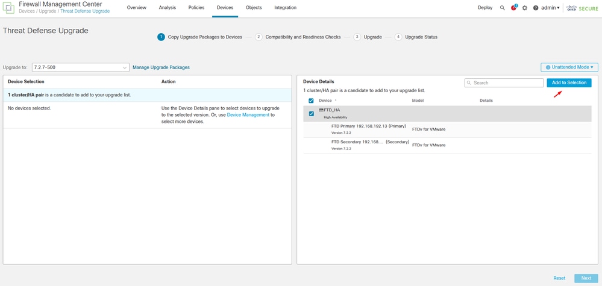
Task: Click step 4 Upgrade Status in wizard
Action: tap(416, 37)
